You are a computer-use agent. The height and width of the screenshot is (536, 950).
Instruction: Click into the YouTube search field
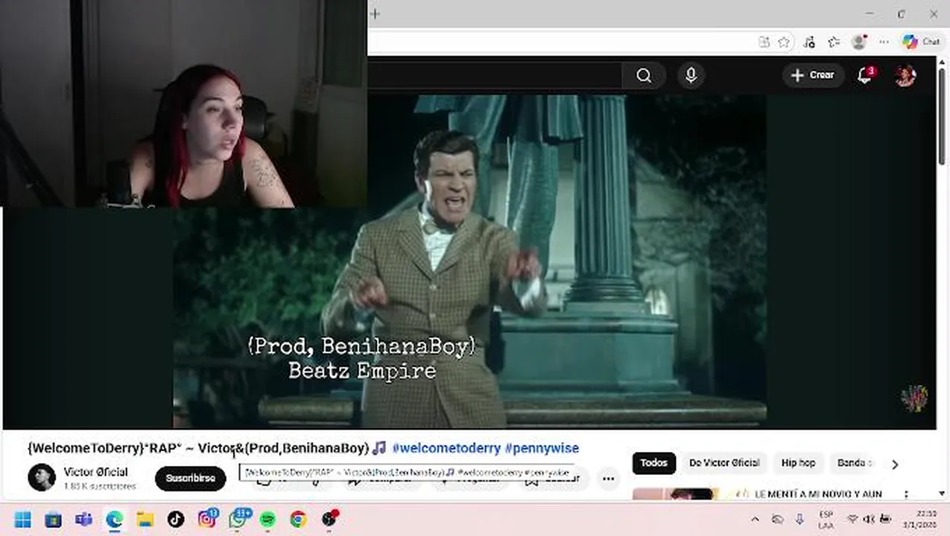pos(495,75)
